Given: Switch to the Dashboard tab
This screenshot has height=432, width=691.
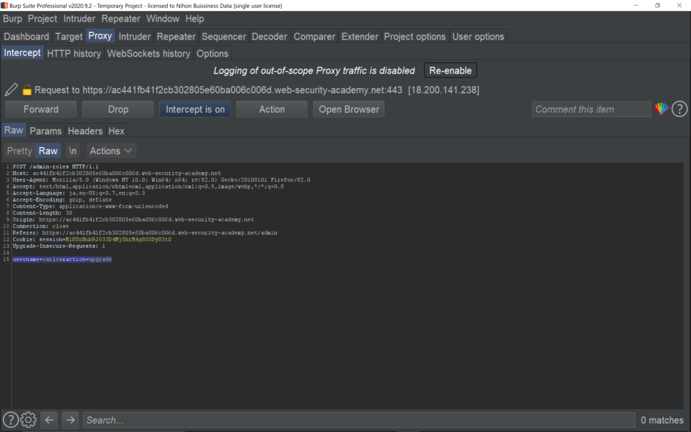Looking at the screenshot, I should coord(26,36).
